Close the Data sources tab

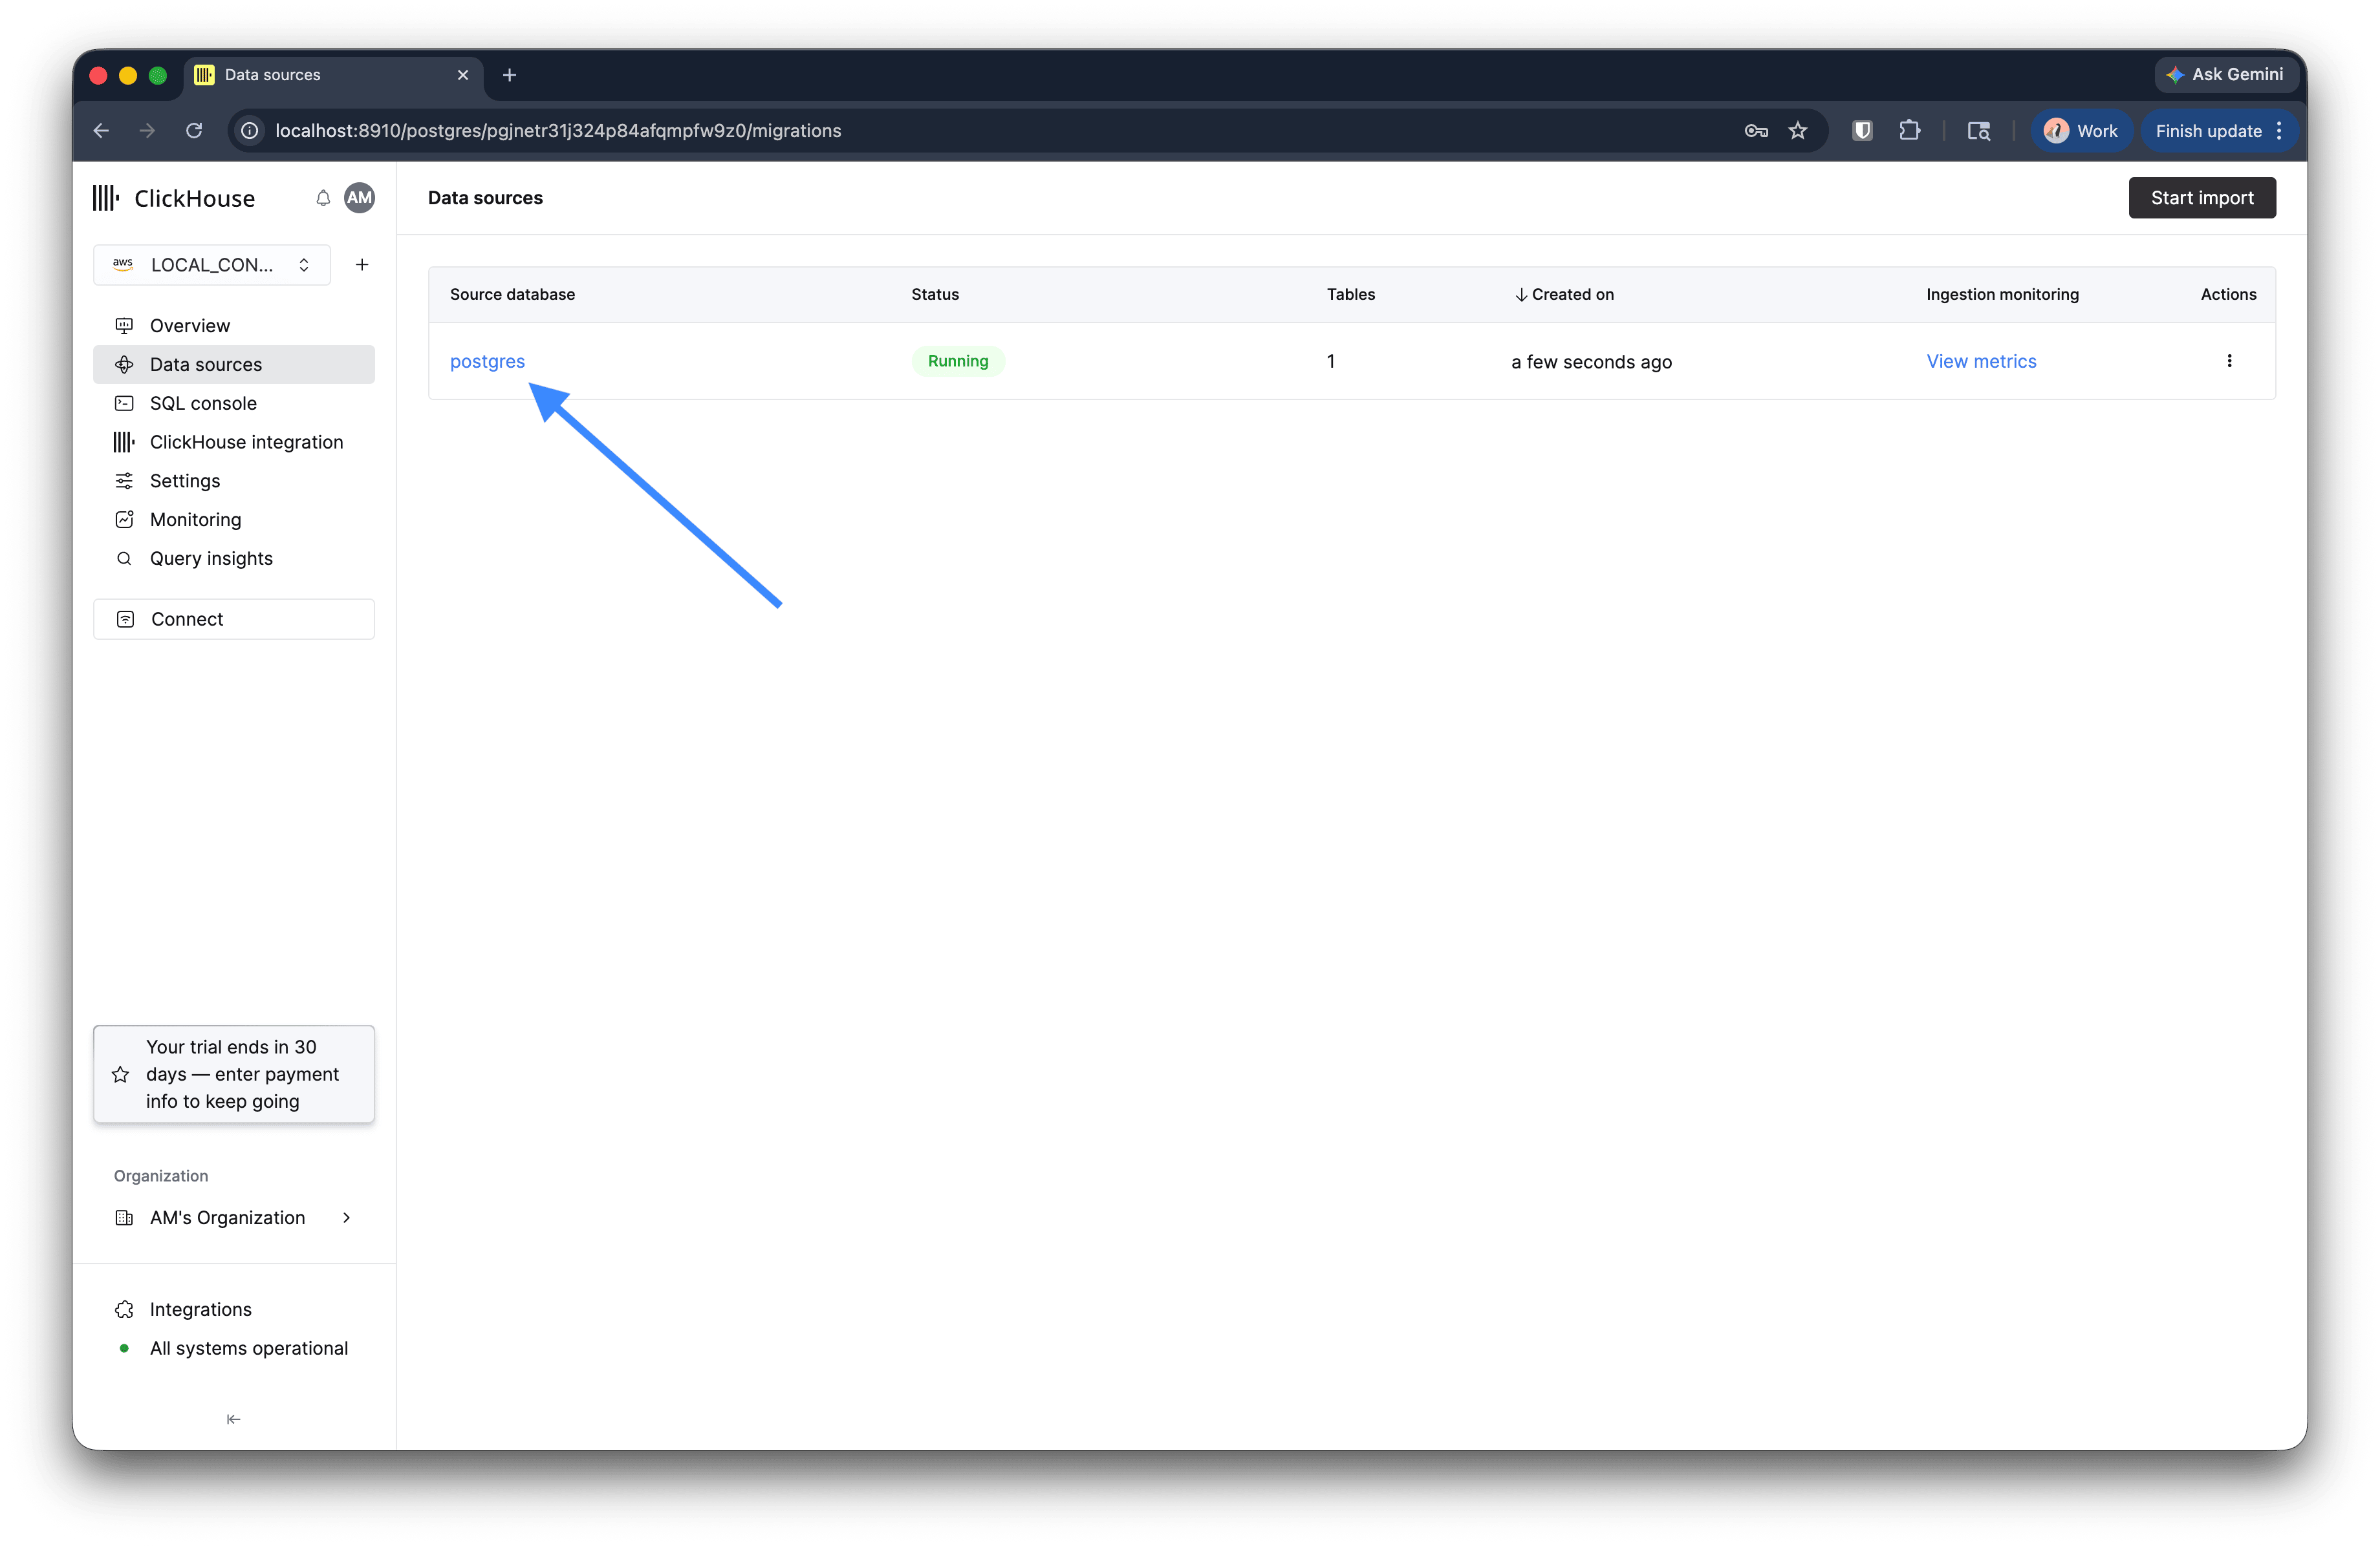[x=463, y=75]
